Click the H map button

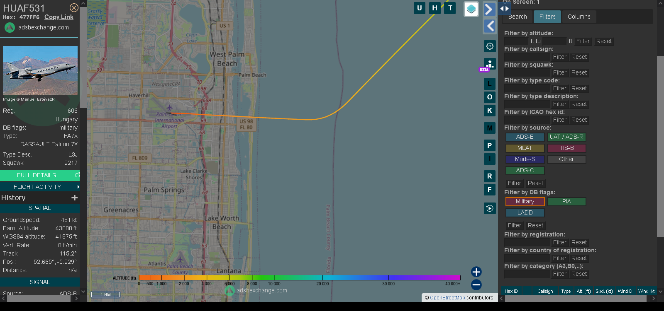click(x=435, y=8)
